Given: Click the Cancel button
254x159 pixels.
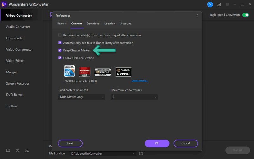Looking at the screenshot, I should 186,143.
